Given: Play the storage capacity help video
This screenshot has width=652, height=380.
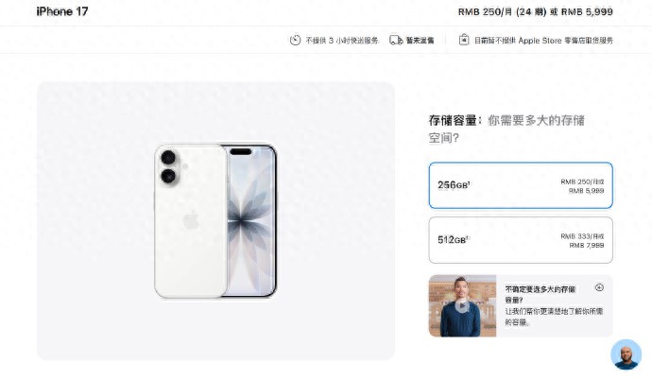Looking at the screenshot, I should point(462,306).
